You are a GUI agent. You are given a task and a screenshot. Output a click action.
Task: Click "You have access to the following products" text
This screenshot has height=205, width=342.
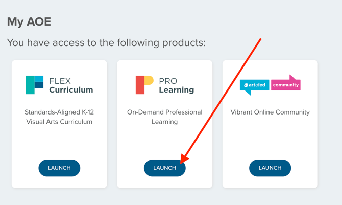pyautogui.click(x=106, y=42)
